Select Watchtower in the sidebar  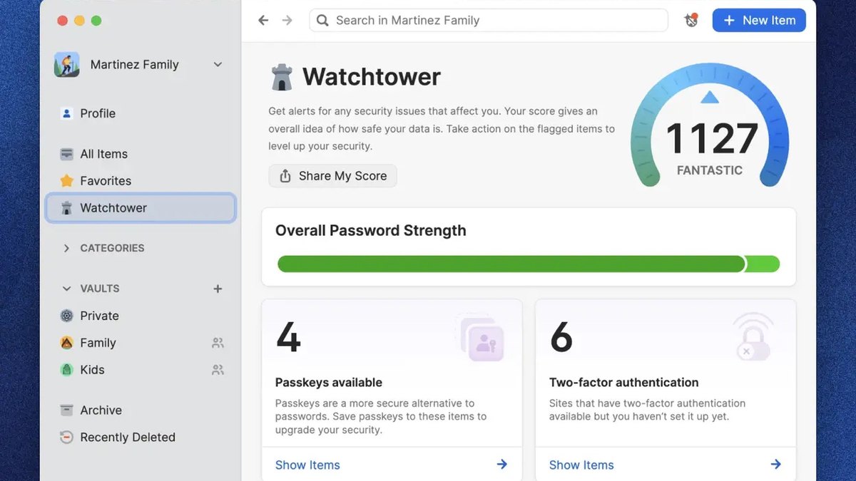141,208
